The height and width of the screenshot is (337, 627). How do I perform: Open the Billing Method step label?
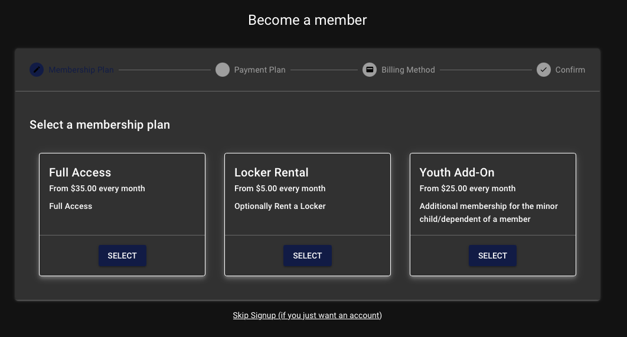408,70
